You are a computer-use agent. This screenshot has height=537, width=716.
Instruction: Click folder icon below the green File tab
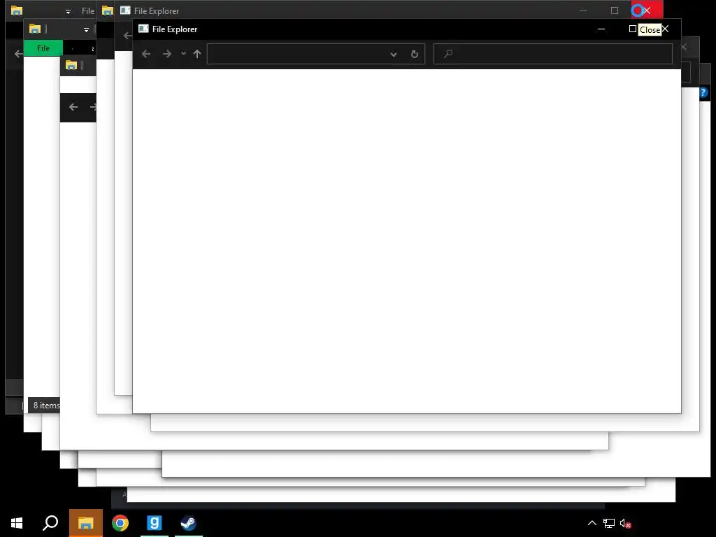tap(71, 65)
